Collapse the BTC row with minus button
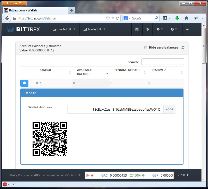Viewport: 208px width, 189px height. 25,83
